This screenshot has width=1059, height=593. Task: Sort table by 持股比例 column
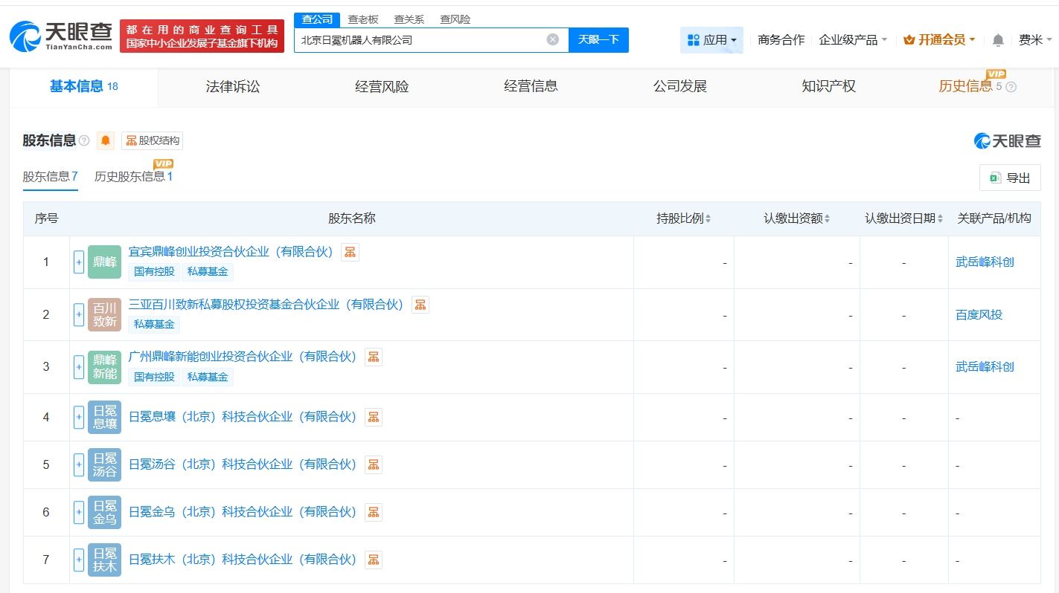pyautogui.click(x=683, y=218)
